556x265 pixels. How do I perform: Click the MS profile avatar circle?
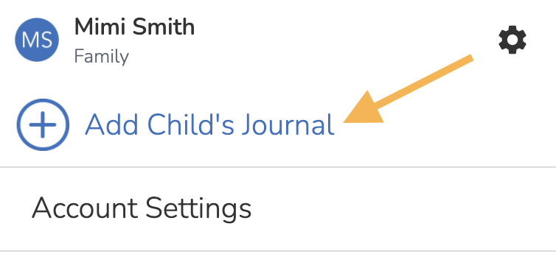click(37, 40)
